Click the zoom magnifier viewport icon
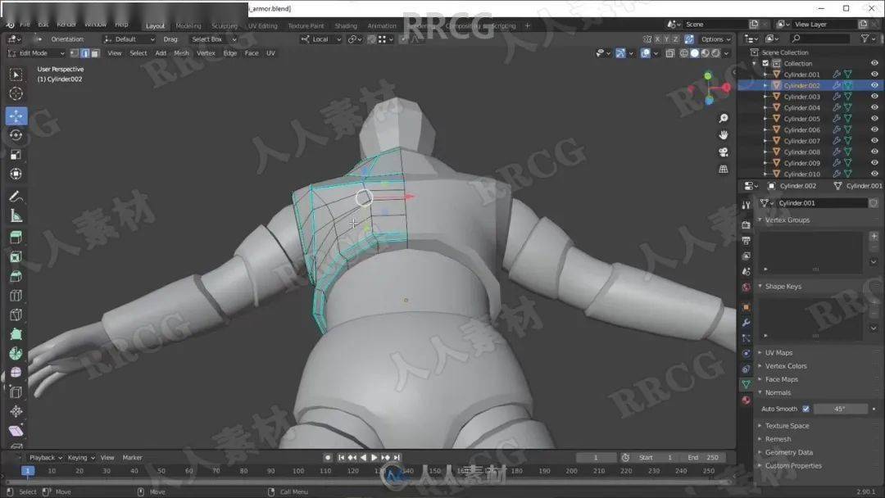This screenshot has width=885, height=498. tap(723, 118)
